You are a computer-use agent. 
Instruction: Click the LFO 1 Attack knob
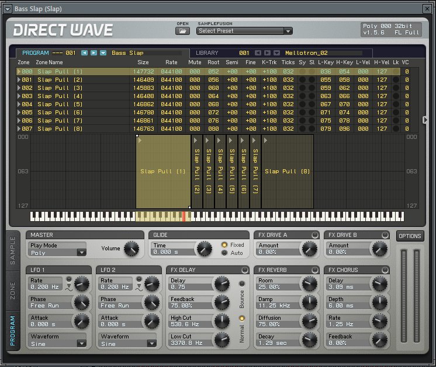[82, 321]
